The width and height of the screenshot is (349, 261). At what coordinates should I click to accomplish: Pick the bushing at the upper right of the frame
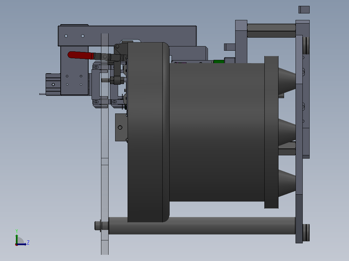(306, 45)
